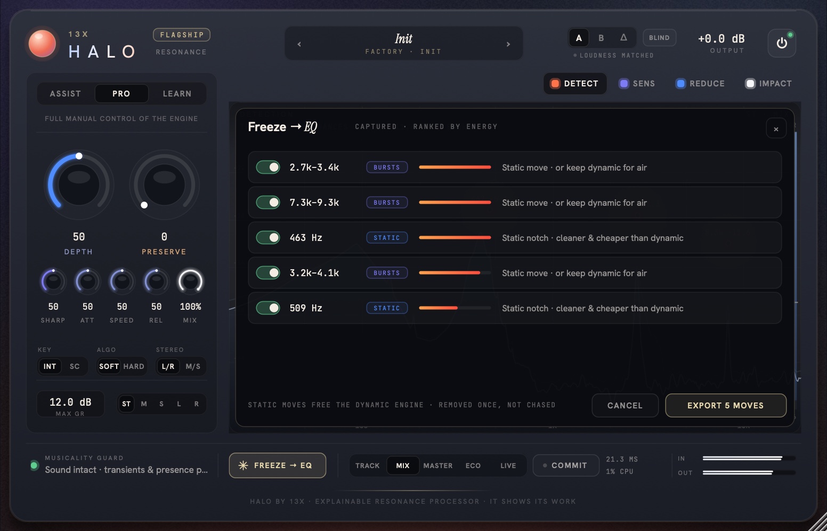Screen dimensions: 827x531
Task: Select the DETECT view tab
Action: 574,84
